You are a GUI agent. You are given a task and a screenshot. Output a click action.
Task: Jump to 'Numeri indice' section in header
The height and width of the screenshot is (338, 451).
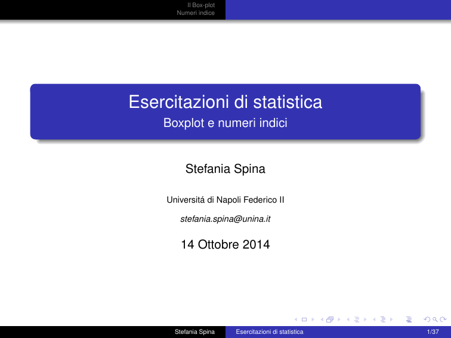(196, 13)
